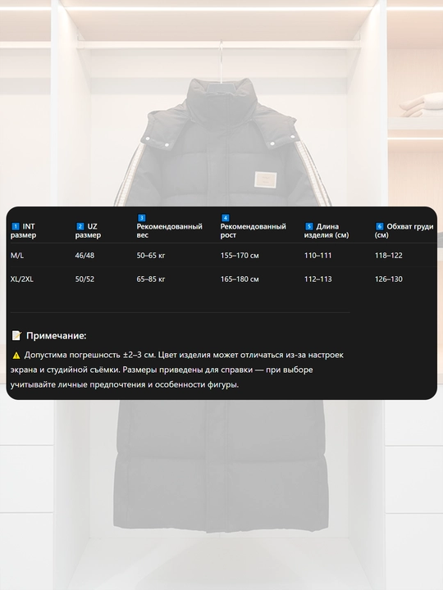This screenshot has width=443, height=590.
Task: Select the Обхват груди (см) header
Action: (404, 230)
